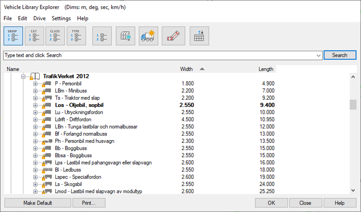
Task: Click length value 9.400 in bold
Action: coord(267,105)
